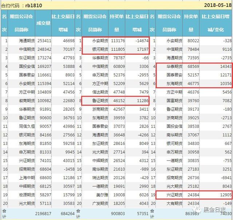Click the 瑞达期货 company cell
233x220 pixels.
(100, 178)
